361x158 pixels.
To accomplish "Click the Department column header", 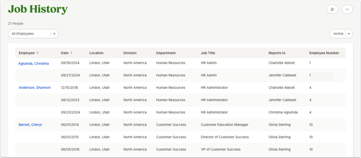I will pyautogui.click(x=166, y=53).
